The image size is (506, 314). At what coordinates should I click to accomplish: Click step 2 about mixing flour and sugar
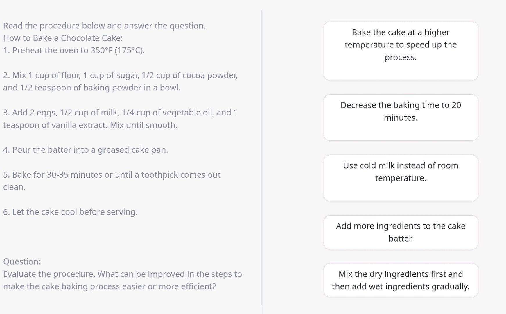(x=120, y=81)
